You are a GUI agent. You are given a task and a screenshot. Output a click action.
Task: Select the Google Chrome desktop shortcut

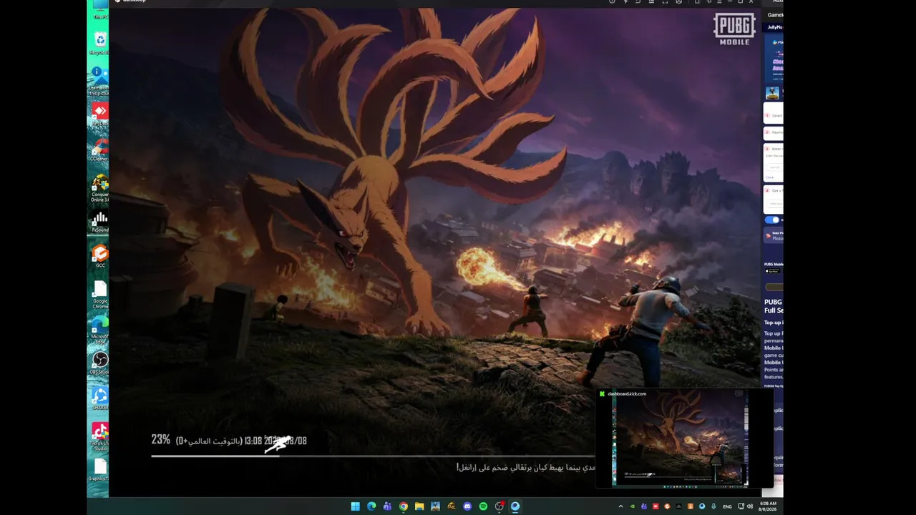100,293
